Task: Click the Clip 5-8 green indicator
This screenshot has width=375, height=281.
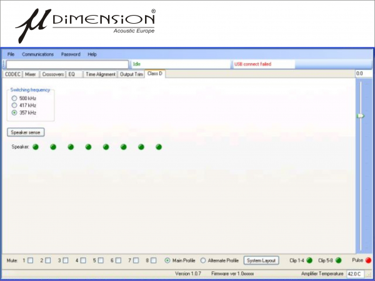Action: pyautogui.click(x=338, y=260)
